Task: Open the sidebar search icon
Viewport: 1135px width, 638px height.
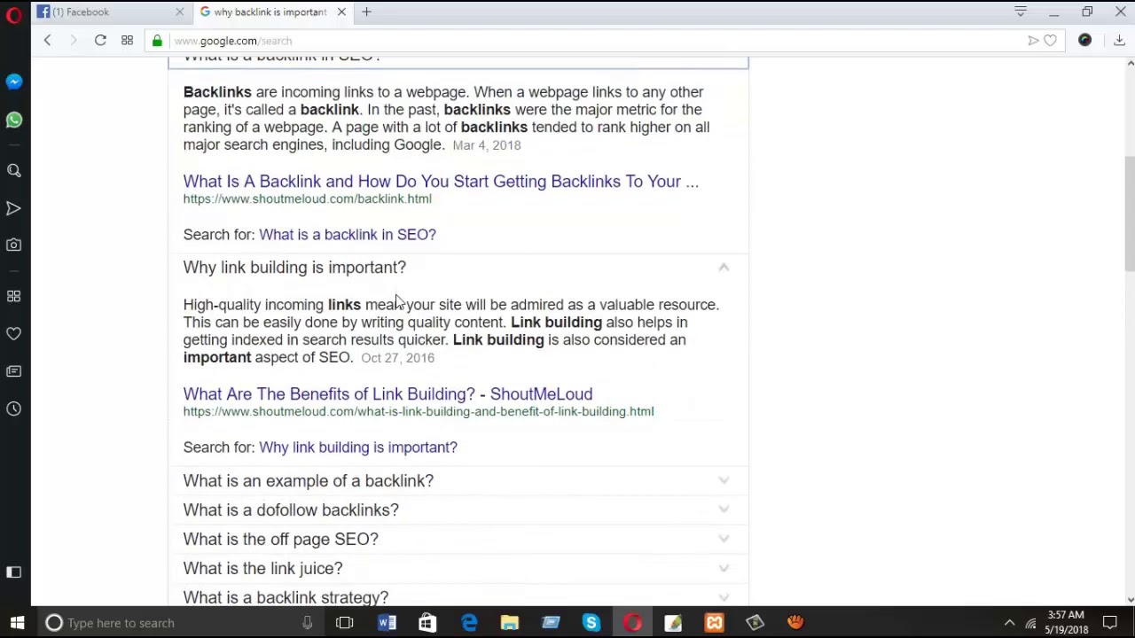Action: pyautogui.click(x=13, y=170)
